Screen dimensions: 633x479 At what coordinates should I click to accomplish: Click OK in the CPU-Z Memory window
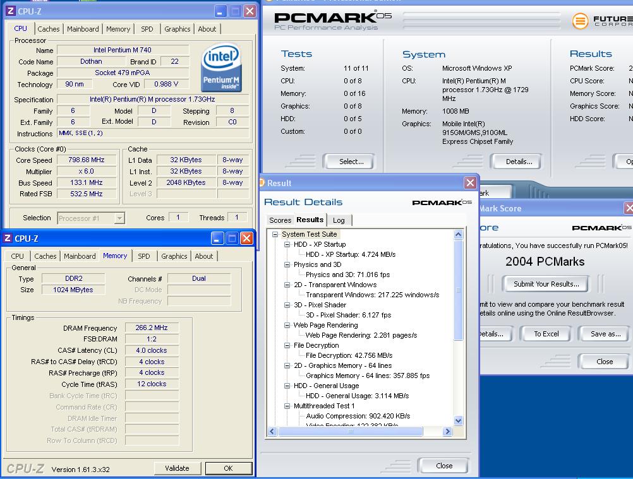(x=229, y=468)
